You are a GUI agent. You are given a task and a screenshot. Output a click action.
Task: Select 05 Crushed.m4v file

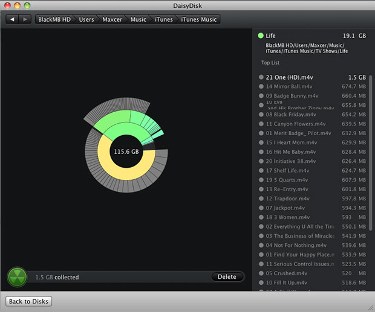coord(312,273)
